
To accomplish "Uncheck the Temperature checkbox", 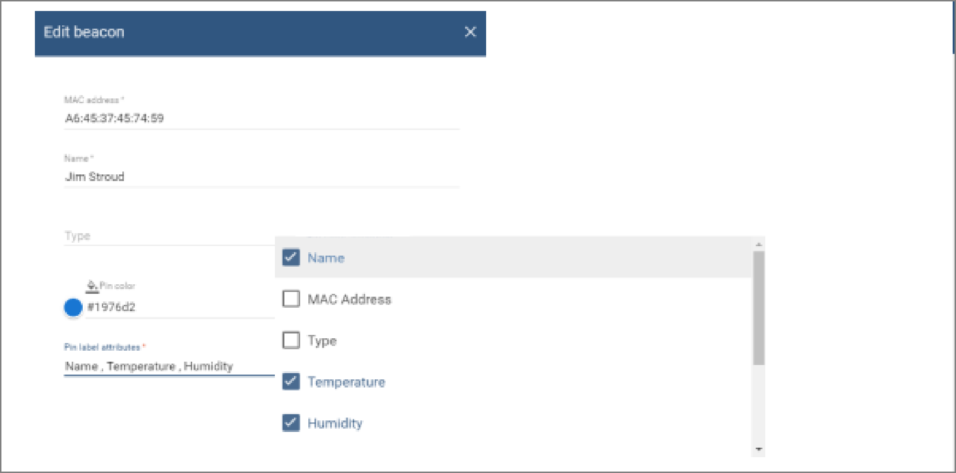I will 291,382.
